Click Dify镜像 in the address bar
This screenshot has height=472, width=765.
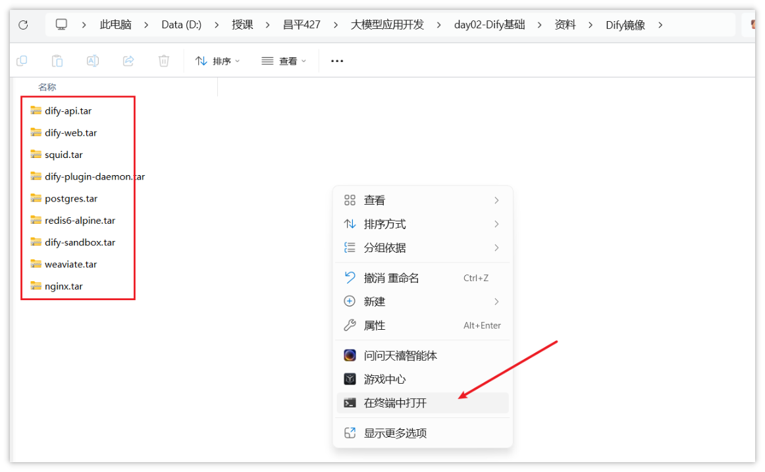coord(625,25)
